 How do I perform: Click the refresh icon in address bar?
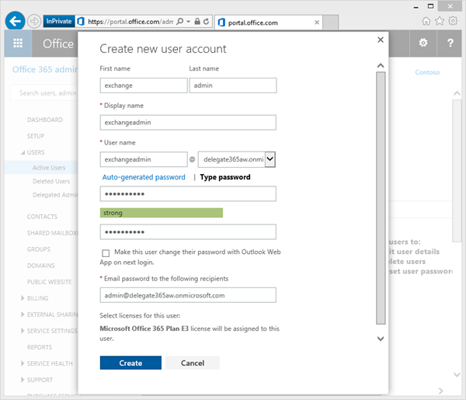[x=206, y=22]
